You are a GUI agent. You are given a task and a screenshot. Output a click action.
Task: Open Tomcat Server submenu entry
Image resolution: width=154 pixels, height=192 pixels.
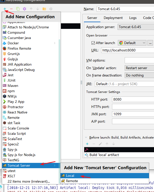point(30,166)
